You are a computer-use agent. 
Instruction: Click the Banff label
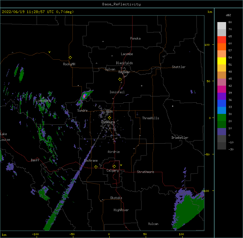point(35,160)
